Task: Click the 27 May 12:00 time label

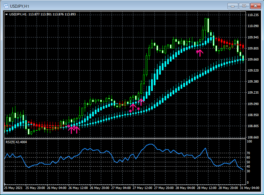Action: click(x=142, y=188)
